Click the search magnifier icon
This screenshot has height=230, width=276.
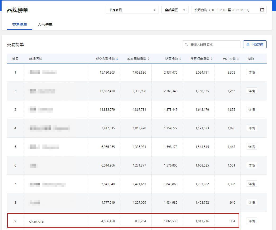pyautogui.click(x=187, y=45)
